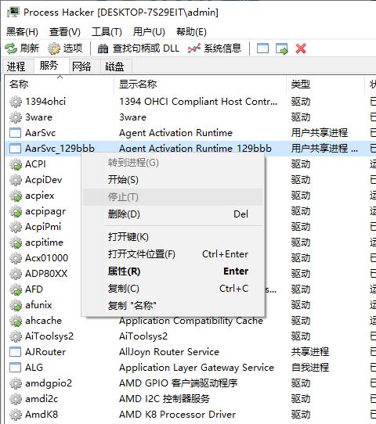Click the gear icon of Acx01000
Image resolution: width=376 pixels, height=424 pixels.
(16, 258)
